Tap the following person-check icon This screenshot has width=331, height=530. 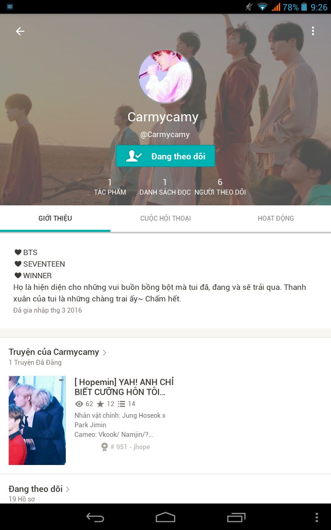click(134, 156)
